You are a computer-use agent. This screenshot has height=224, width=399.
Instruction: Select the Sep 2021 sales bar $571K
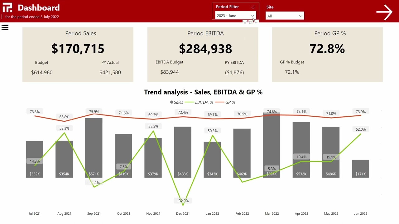[94, 148]
